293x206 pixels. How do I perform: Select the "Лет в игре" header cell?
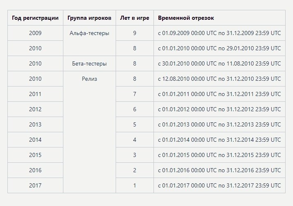pos(135,18)
